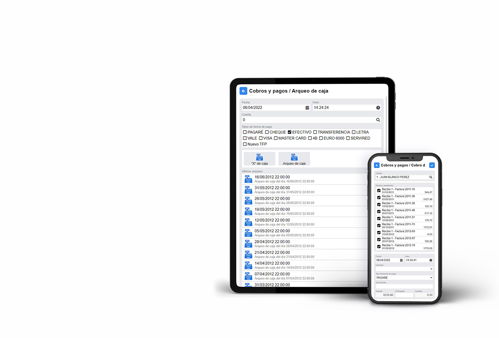Screen dimensions: 499x338
Task: Click the tablet's blue back arrow
Action: (x=243, y=91)
